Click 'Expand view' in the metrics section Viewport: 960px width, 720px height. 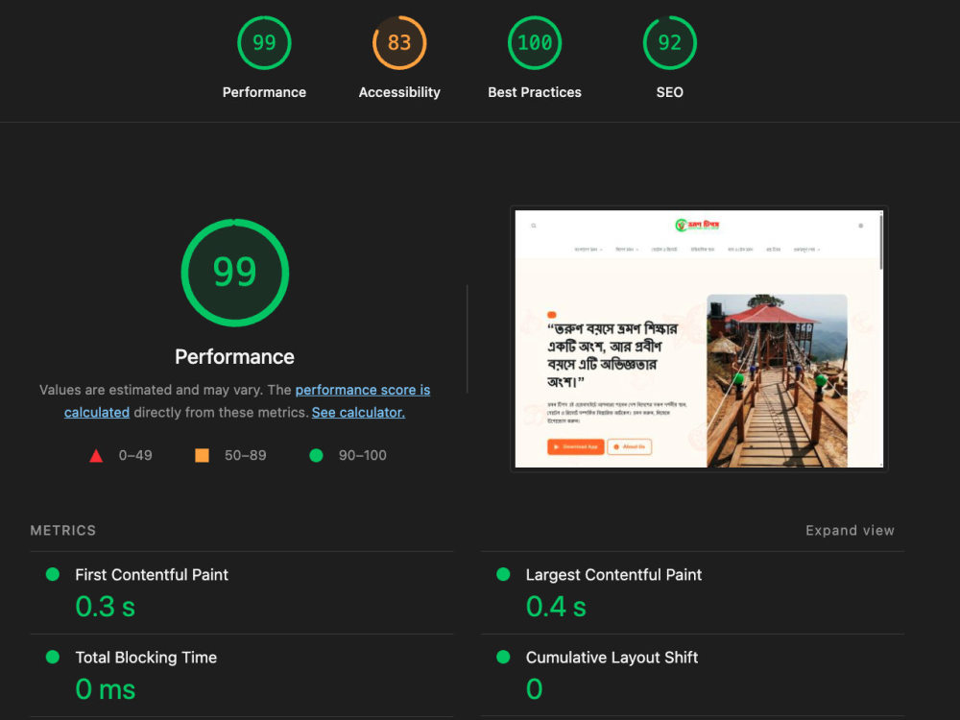click(850, 530)
